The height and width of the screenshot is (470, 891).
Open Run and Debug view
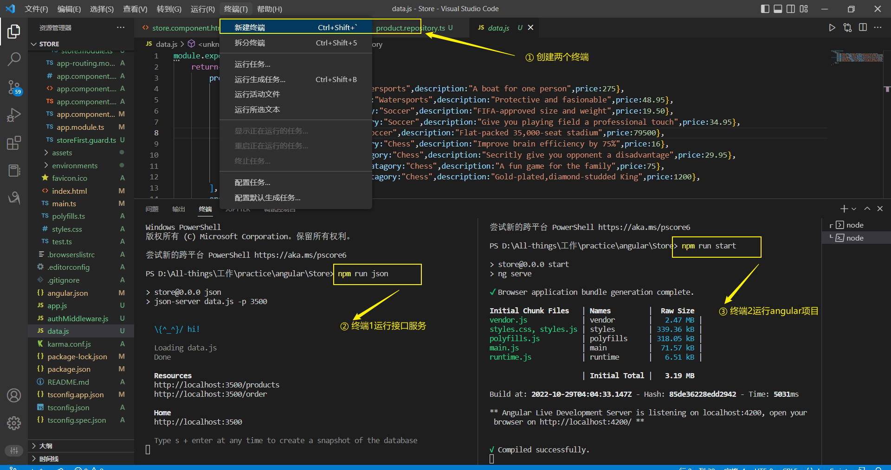click(14, 115)
